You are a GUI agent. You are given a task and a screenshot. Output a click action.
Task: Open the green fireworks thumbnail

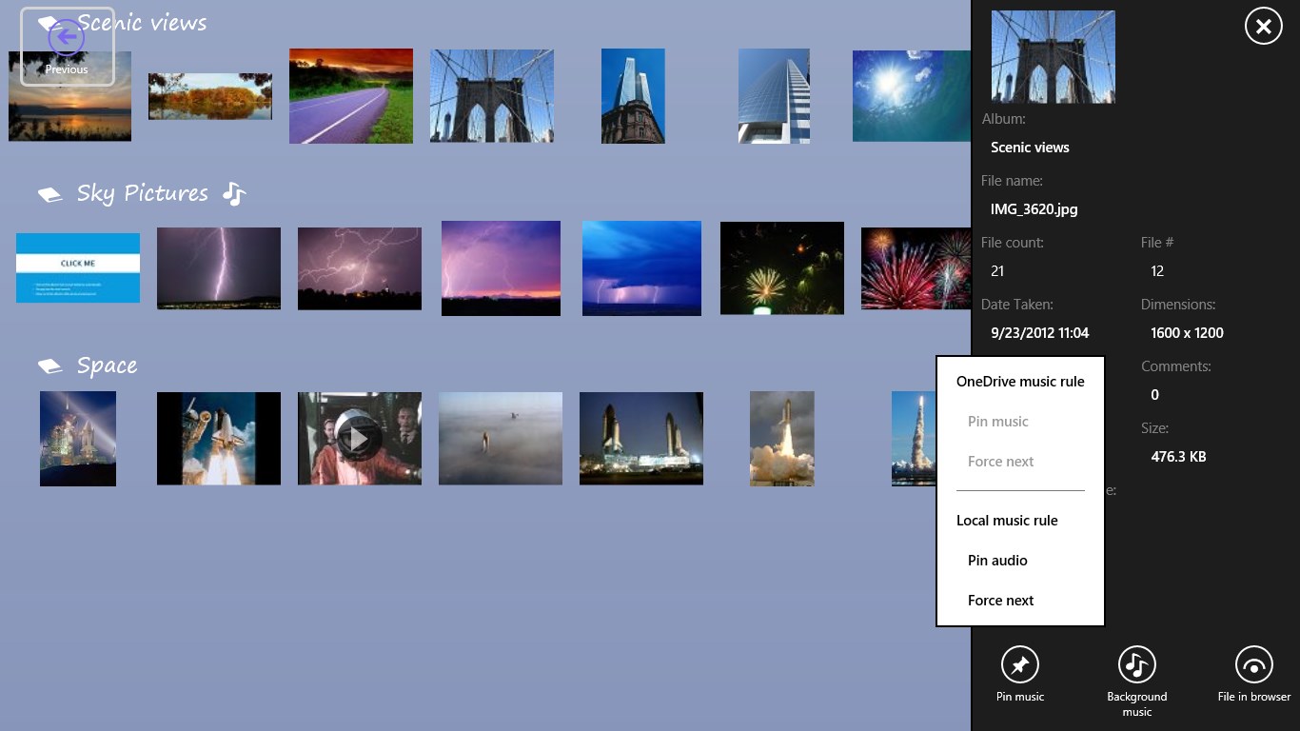pyautogui.click(x=781, y=267)
